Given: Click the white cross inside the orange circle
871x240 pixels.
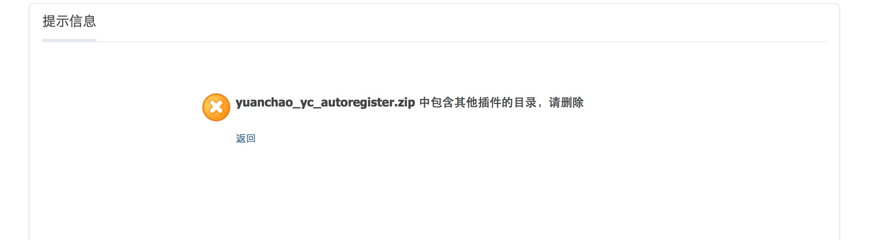Looking at the screenshot, I should [216, 107].
